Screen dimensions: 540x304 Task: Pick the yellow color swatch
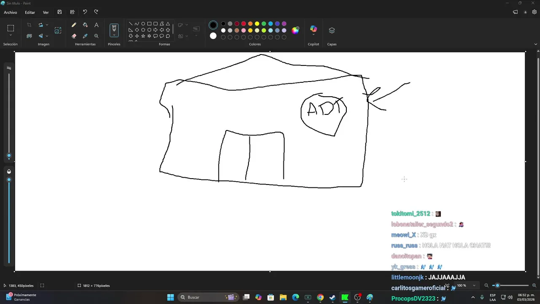(257, 24)
